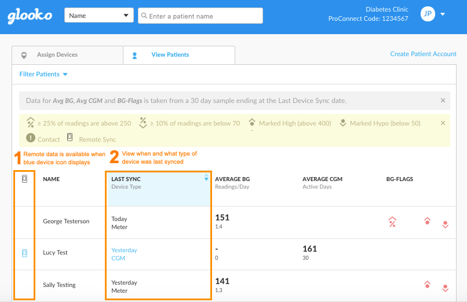Image resolution: width=467 pixels, height=302 pixels.
Task: Click the Marked High legend icon
Action: pyautogui.click(x=252, y=123)
